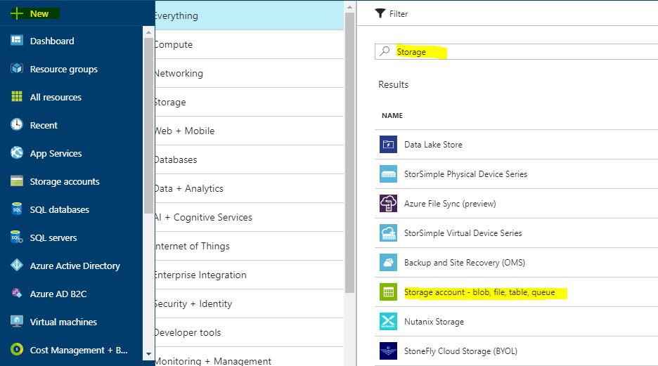Click the SQL databases sidebar icon
The width and height of the screenshot is (658, 366).
[17, 209]
